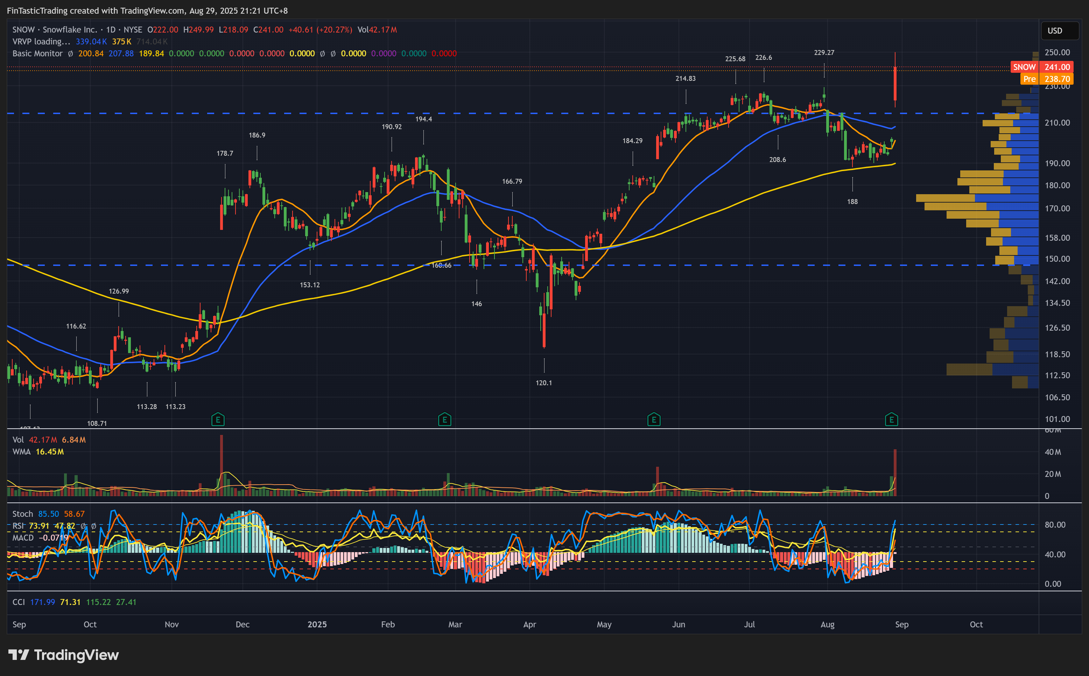The width and height of the screenshot is (1089, 676).
Task: Click the MACD indicator label
Action: [x=23, y=537]
